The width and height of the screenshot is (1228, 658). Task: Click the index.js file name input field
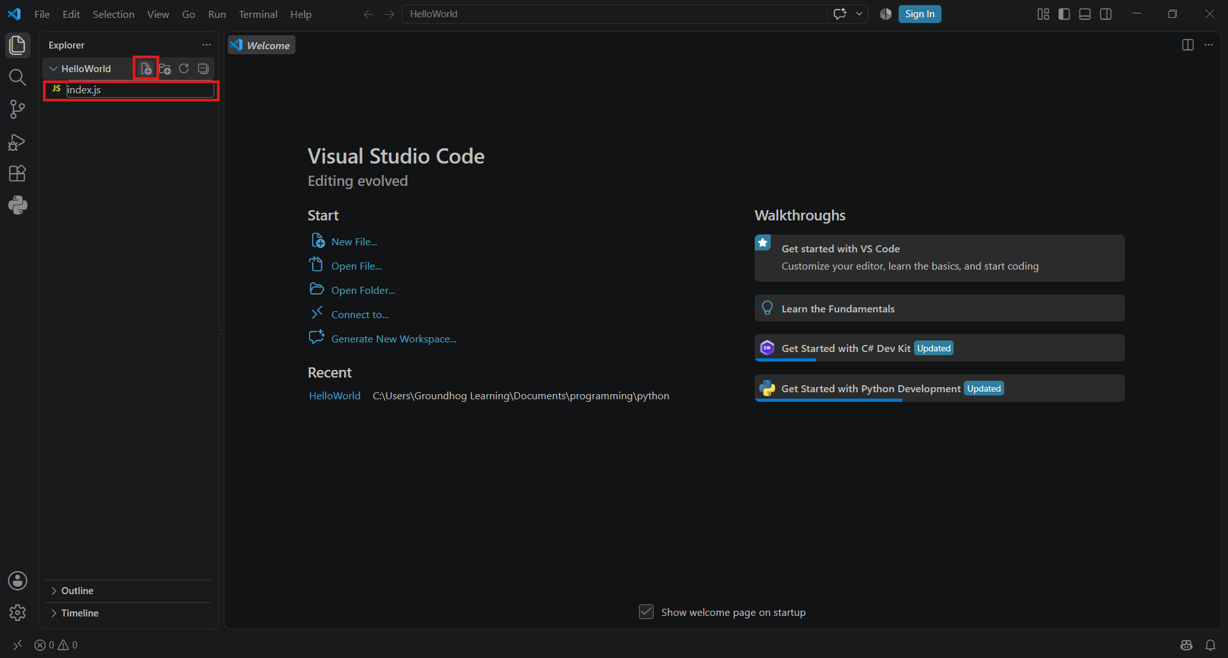pos(139,90)
